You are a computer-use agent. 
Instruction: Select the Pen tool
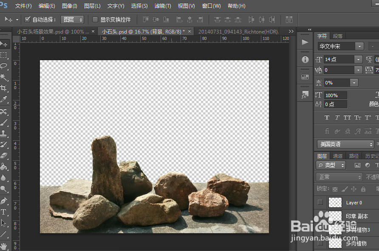pyautogui.click(x=4, y=201)
